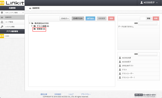This screenshot has height=98, width=162.
Task: Select the 株式会社ACCESS folder
Action: 42,23
